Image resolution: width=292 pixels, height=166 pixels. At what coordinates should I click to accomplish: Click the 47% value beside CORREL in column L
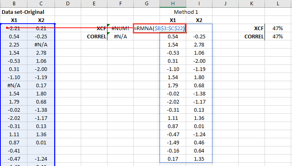(x=278, y=36)
